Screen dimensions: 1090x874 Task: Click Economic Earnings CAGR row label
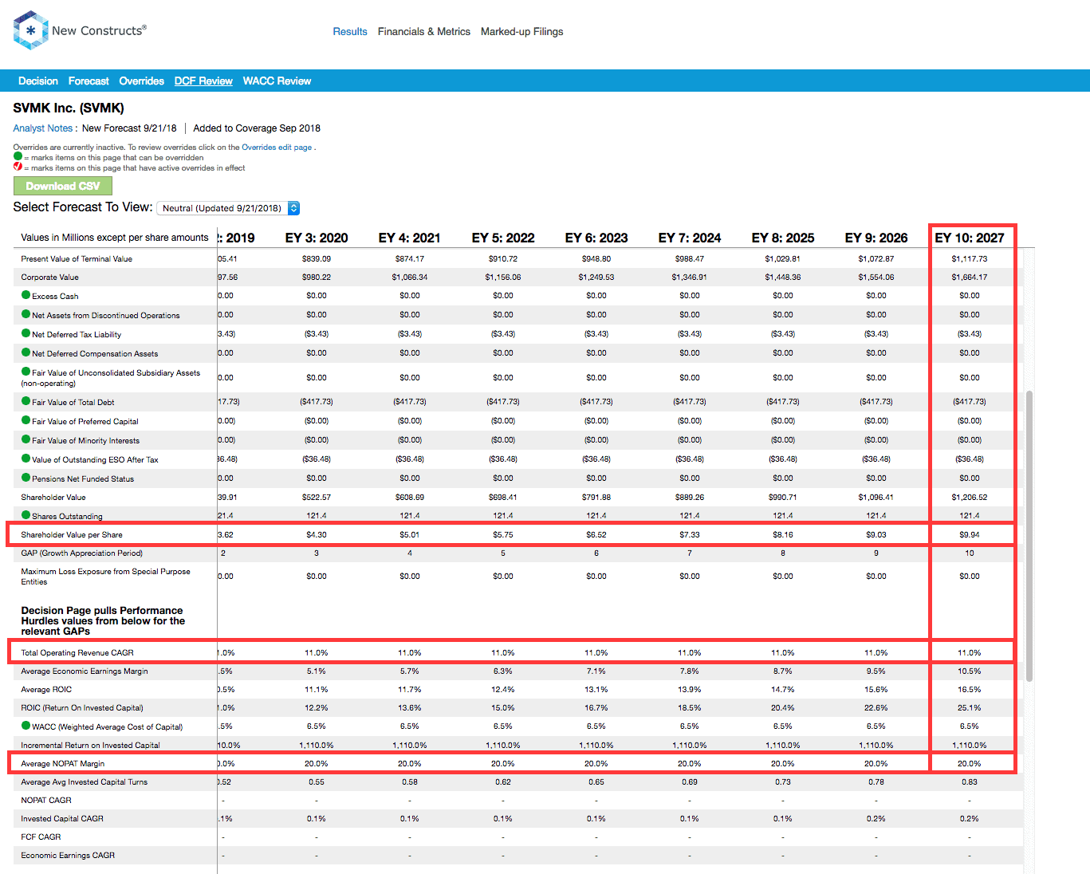[x=68, y=855]
